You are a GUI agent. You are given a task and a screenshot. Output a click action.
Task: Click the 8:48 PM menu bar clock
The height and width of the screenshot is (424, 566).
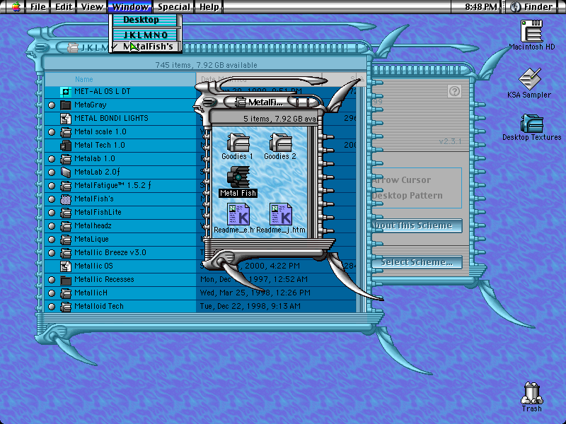[481, 6]
